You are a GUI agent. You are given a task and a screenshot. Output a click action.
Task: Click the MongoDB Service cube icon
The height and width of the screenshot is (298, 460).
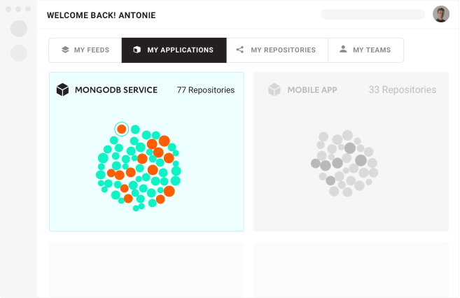coord(63,90)
